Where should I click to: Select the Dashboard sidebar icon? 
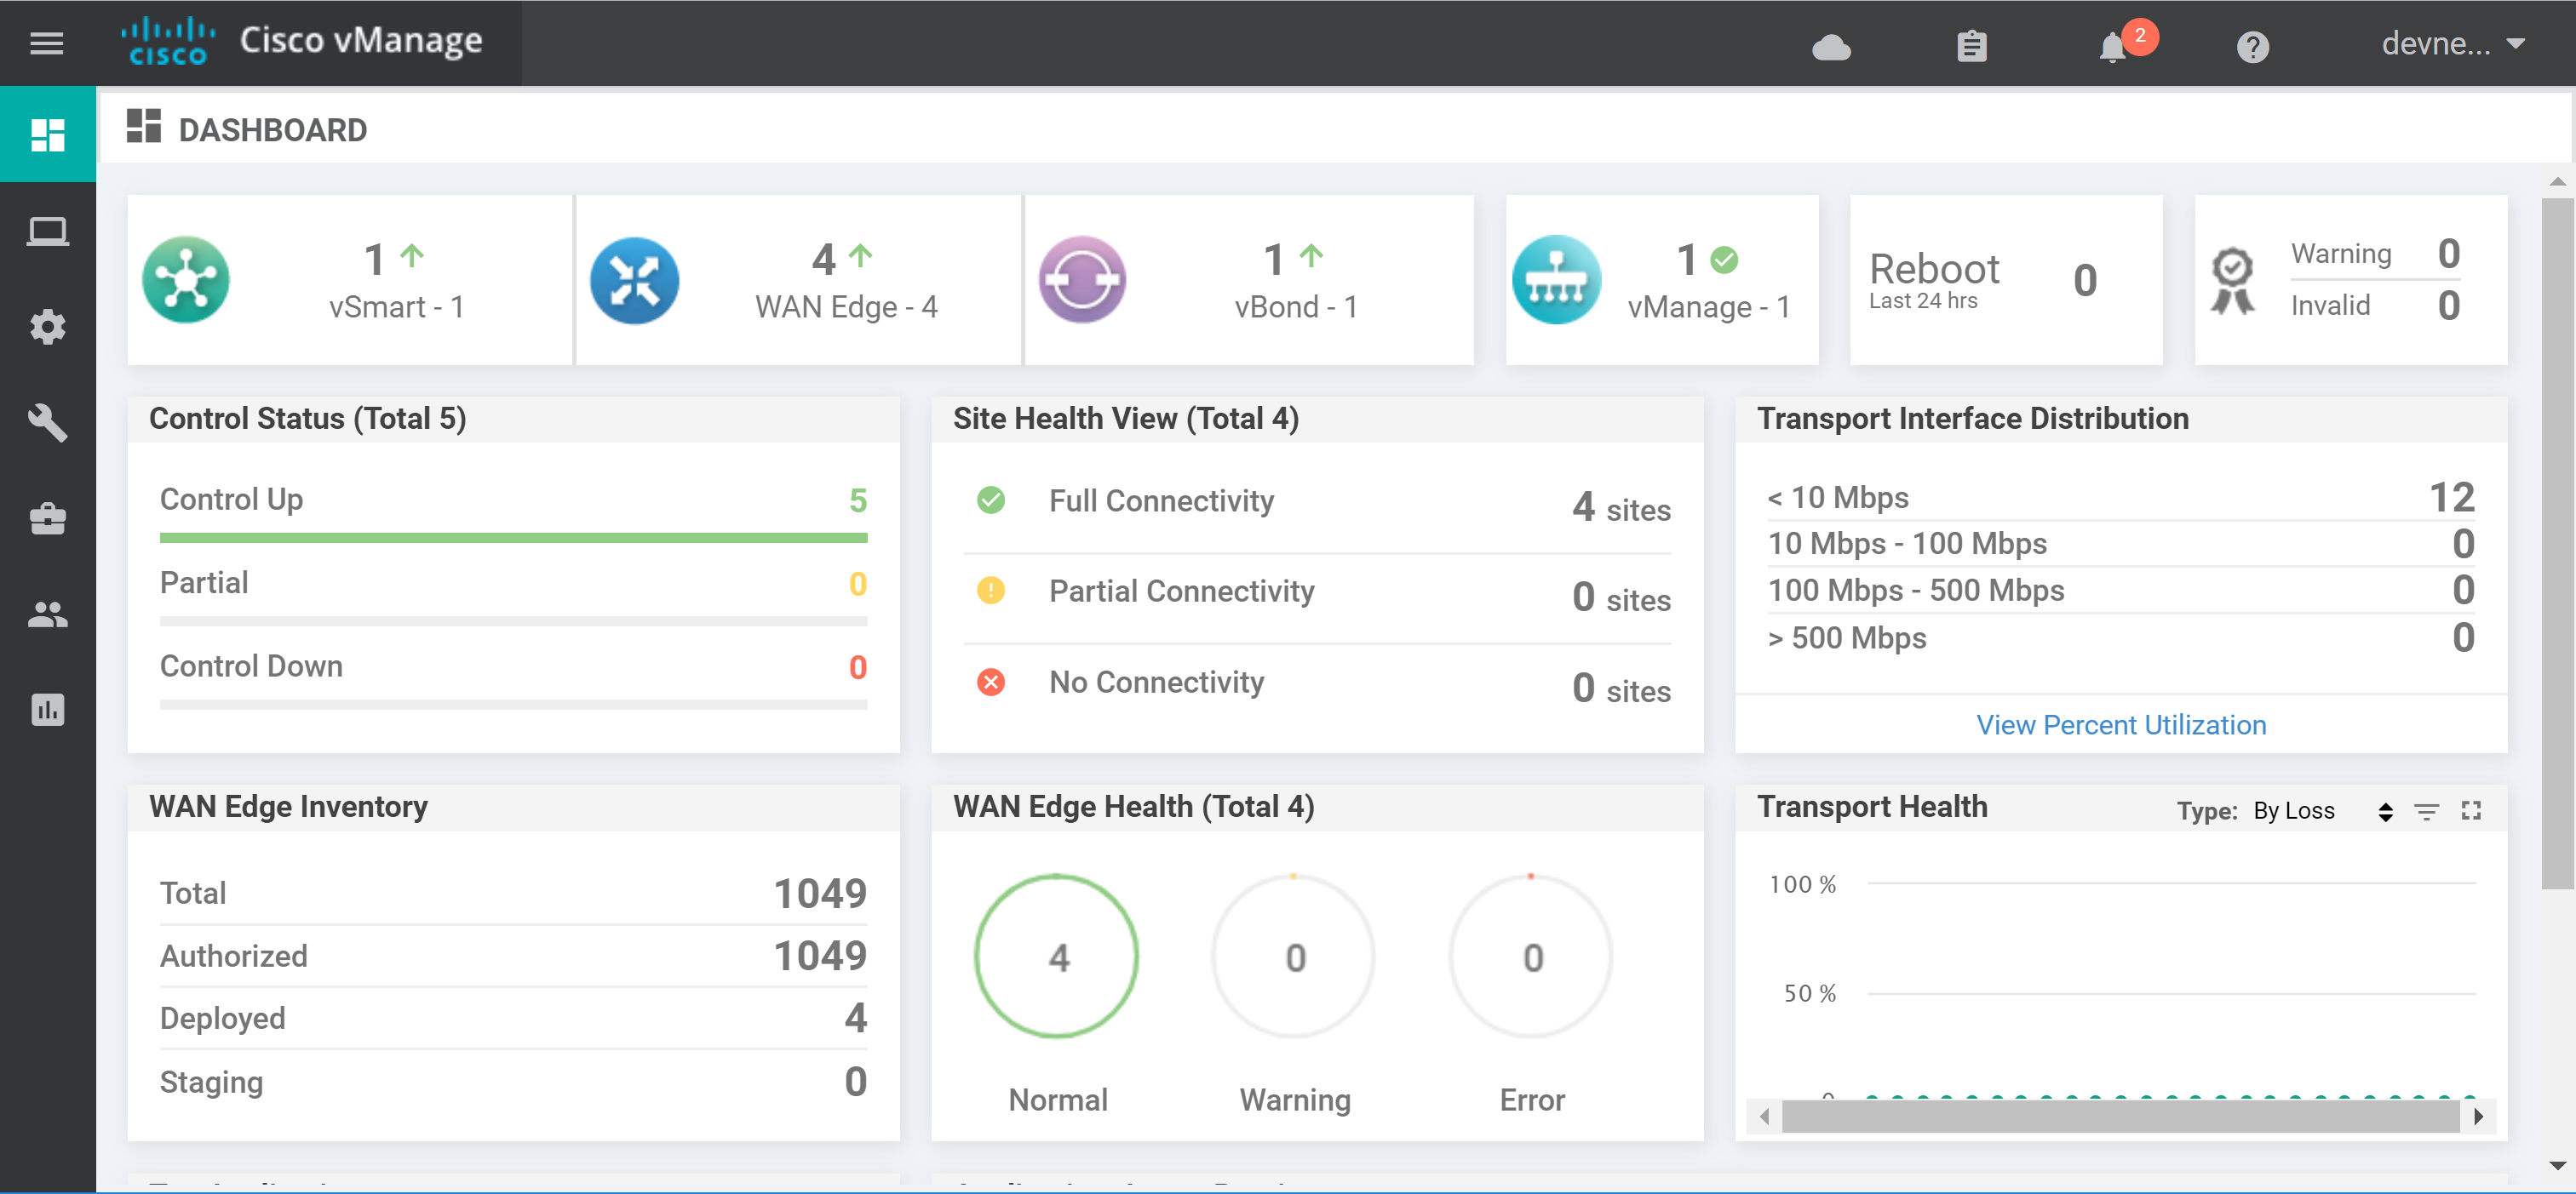48,134
